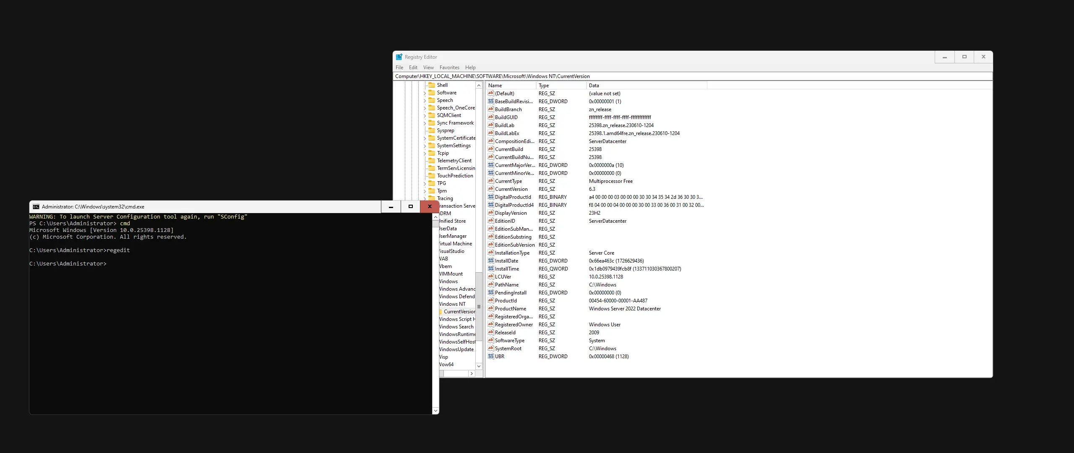Select the Software folder icon in tree
Screen dimensions: 1074x453
click(431, 93)
